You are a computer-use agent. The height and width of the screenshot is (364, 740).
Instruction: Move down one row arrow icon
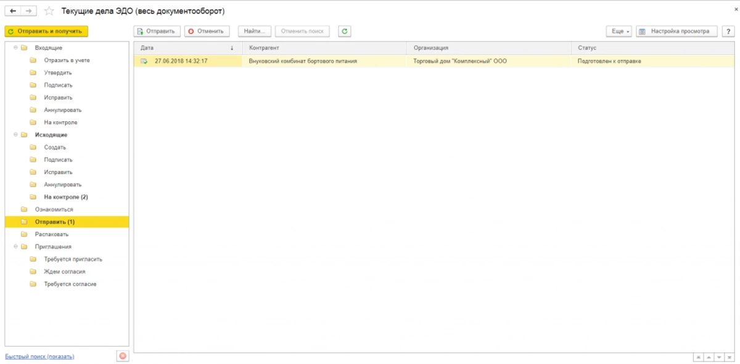tap(719, 357)
